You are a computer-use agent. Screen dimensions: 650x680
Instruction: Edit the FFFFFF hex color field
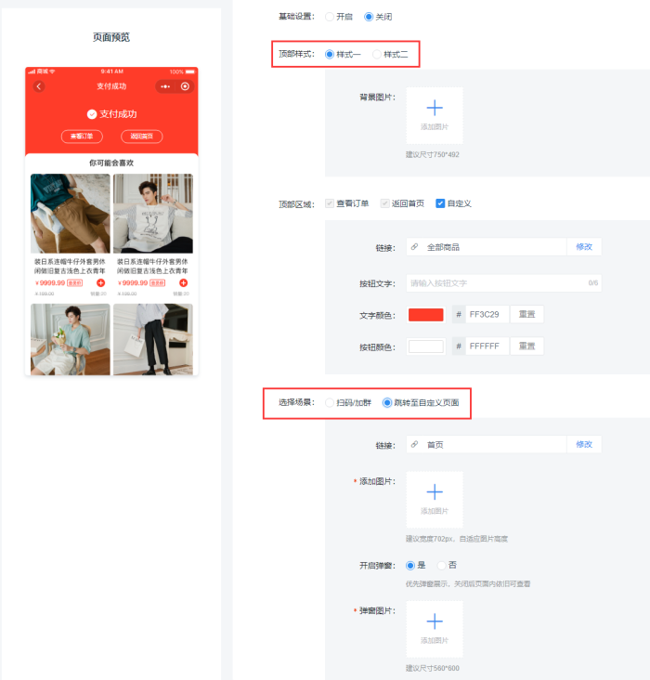point(487,347)
